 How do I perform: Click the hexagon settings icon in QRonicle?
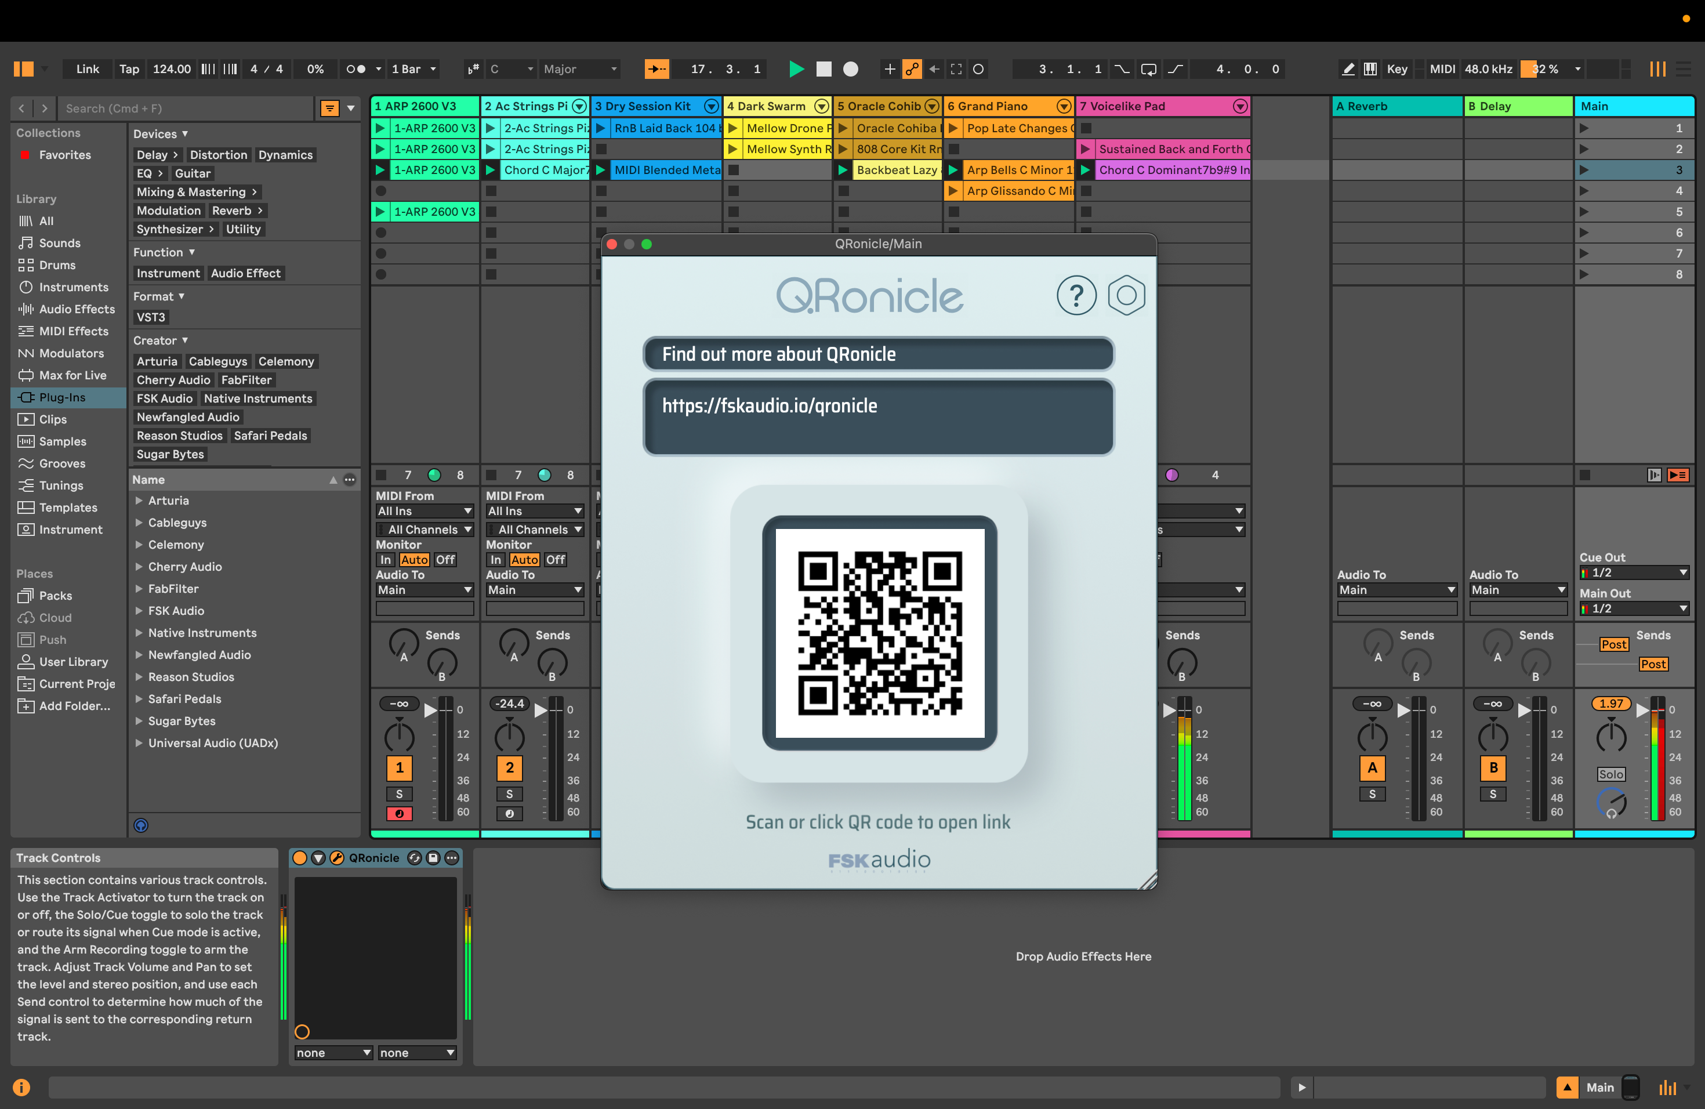tap(1126, 295)
